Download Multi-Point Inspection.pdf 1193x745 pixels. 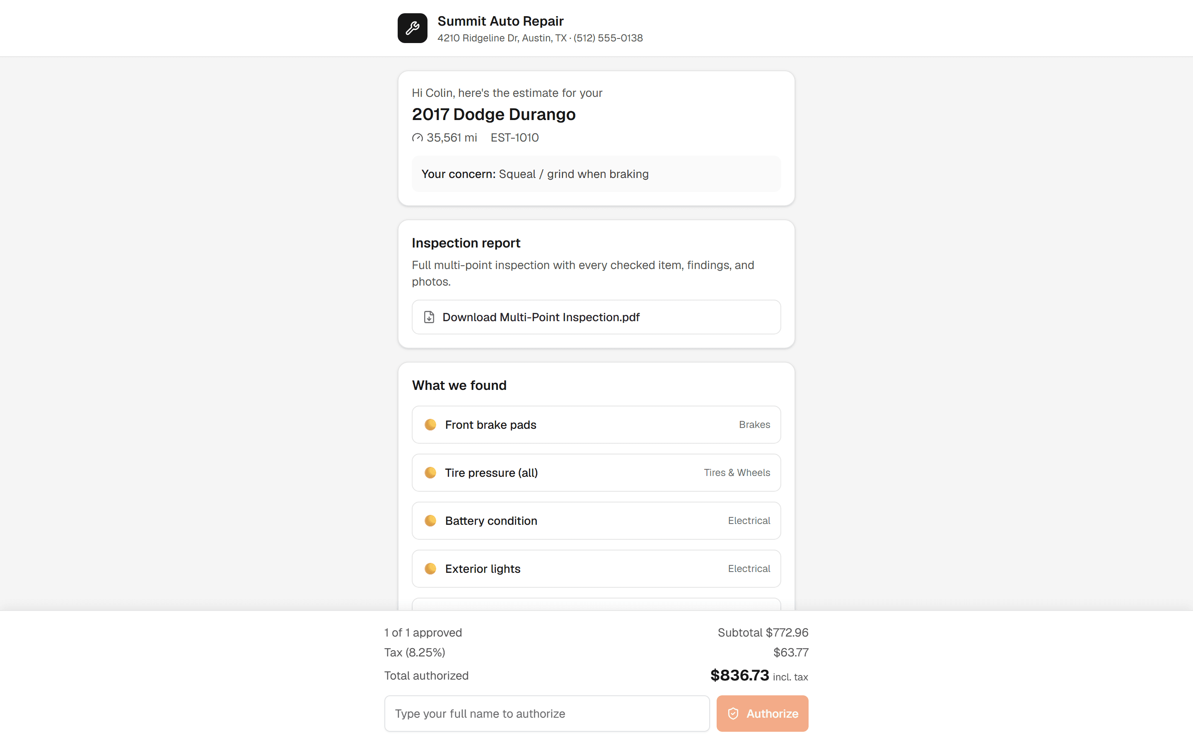(596, 317)
